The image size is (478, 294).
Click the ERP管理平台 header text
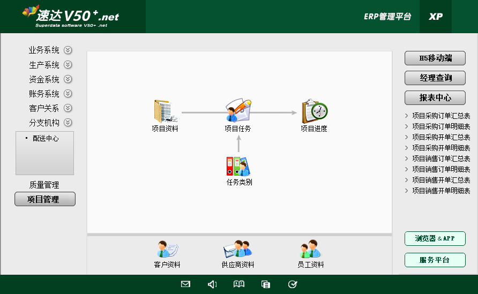(387, 17)
